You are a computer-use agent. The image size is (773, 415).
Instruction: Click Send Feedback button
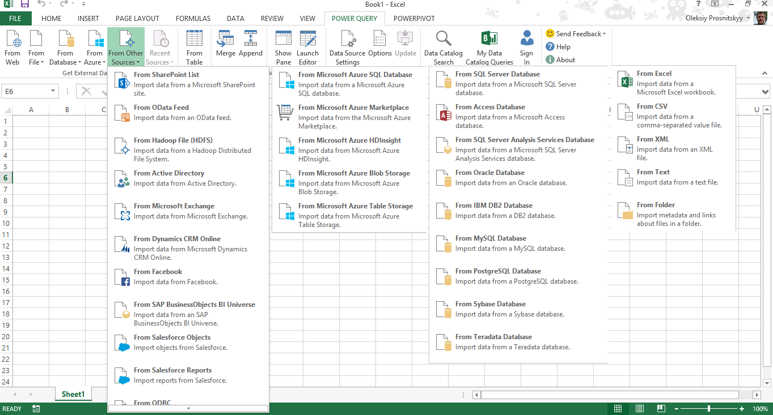[x=576, y=34]
